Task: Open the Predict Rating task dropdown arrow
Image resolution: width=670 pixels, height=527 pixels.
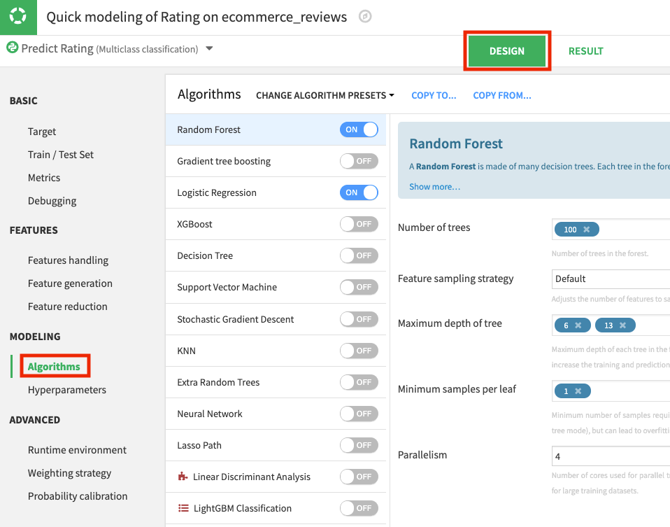Action: 209,48
